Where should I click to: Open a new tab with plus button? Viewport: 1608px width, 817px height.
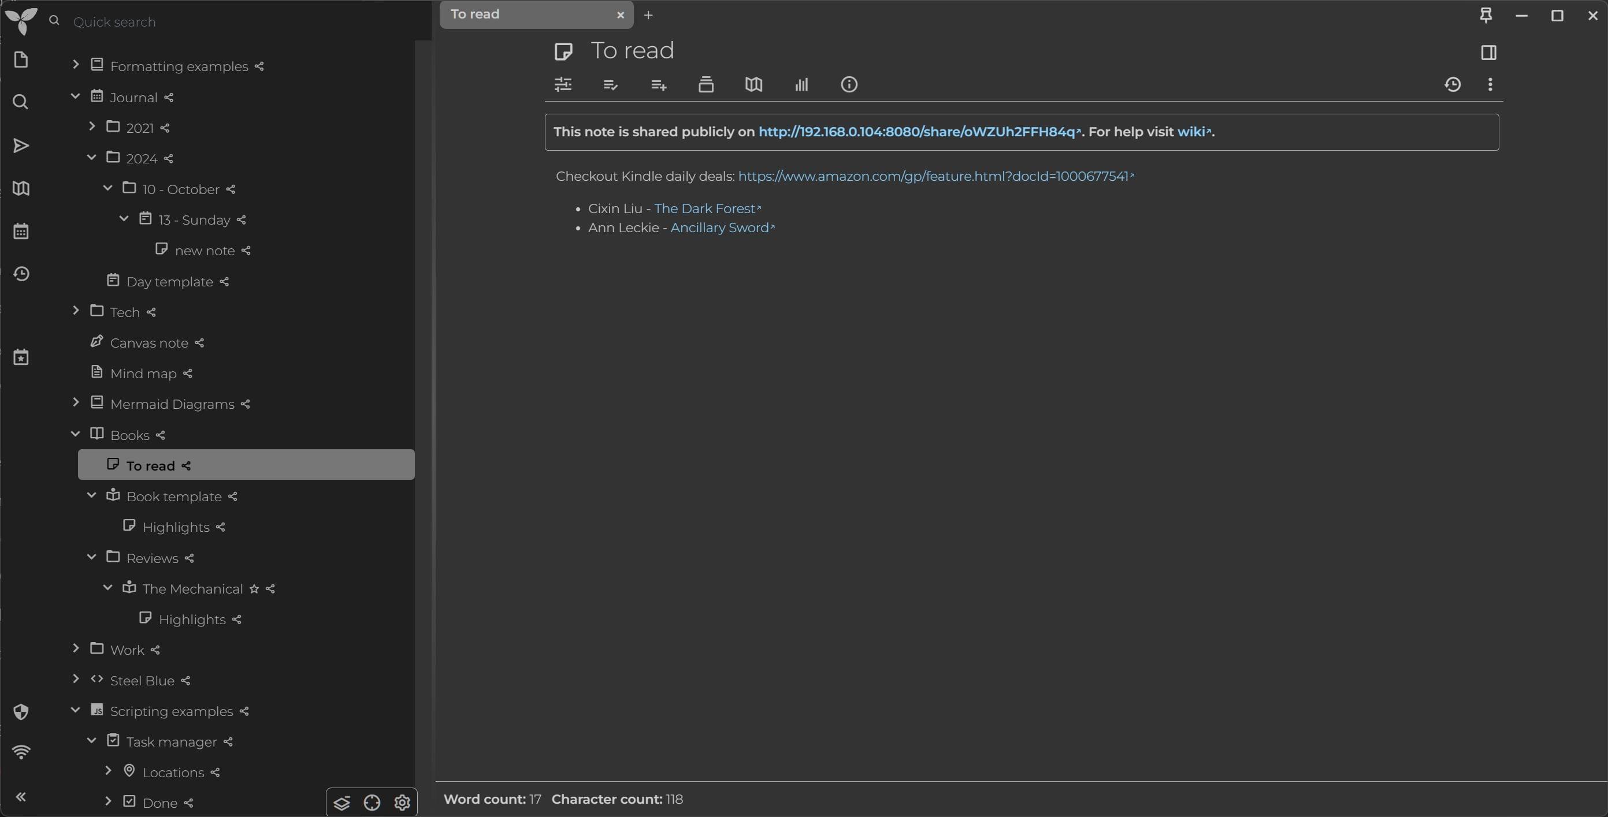(x=648, y=15)
